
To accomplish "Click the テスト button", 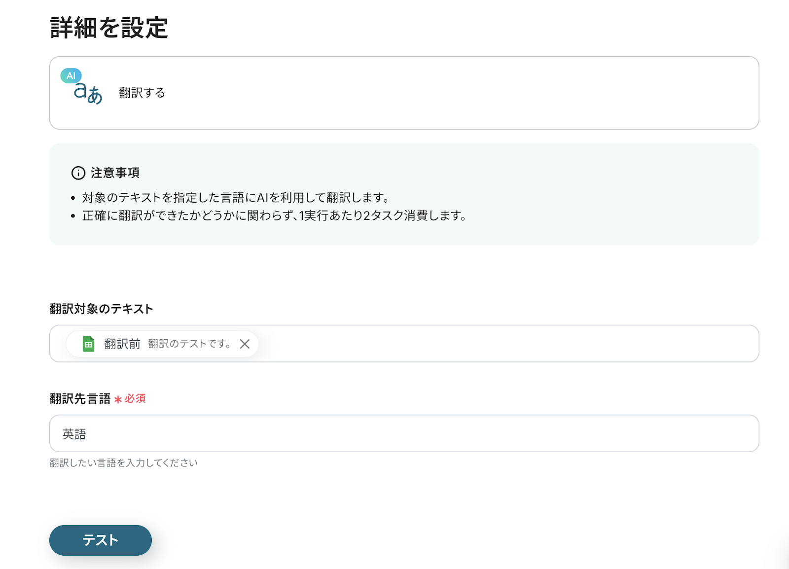I will point(101,540).
